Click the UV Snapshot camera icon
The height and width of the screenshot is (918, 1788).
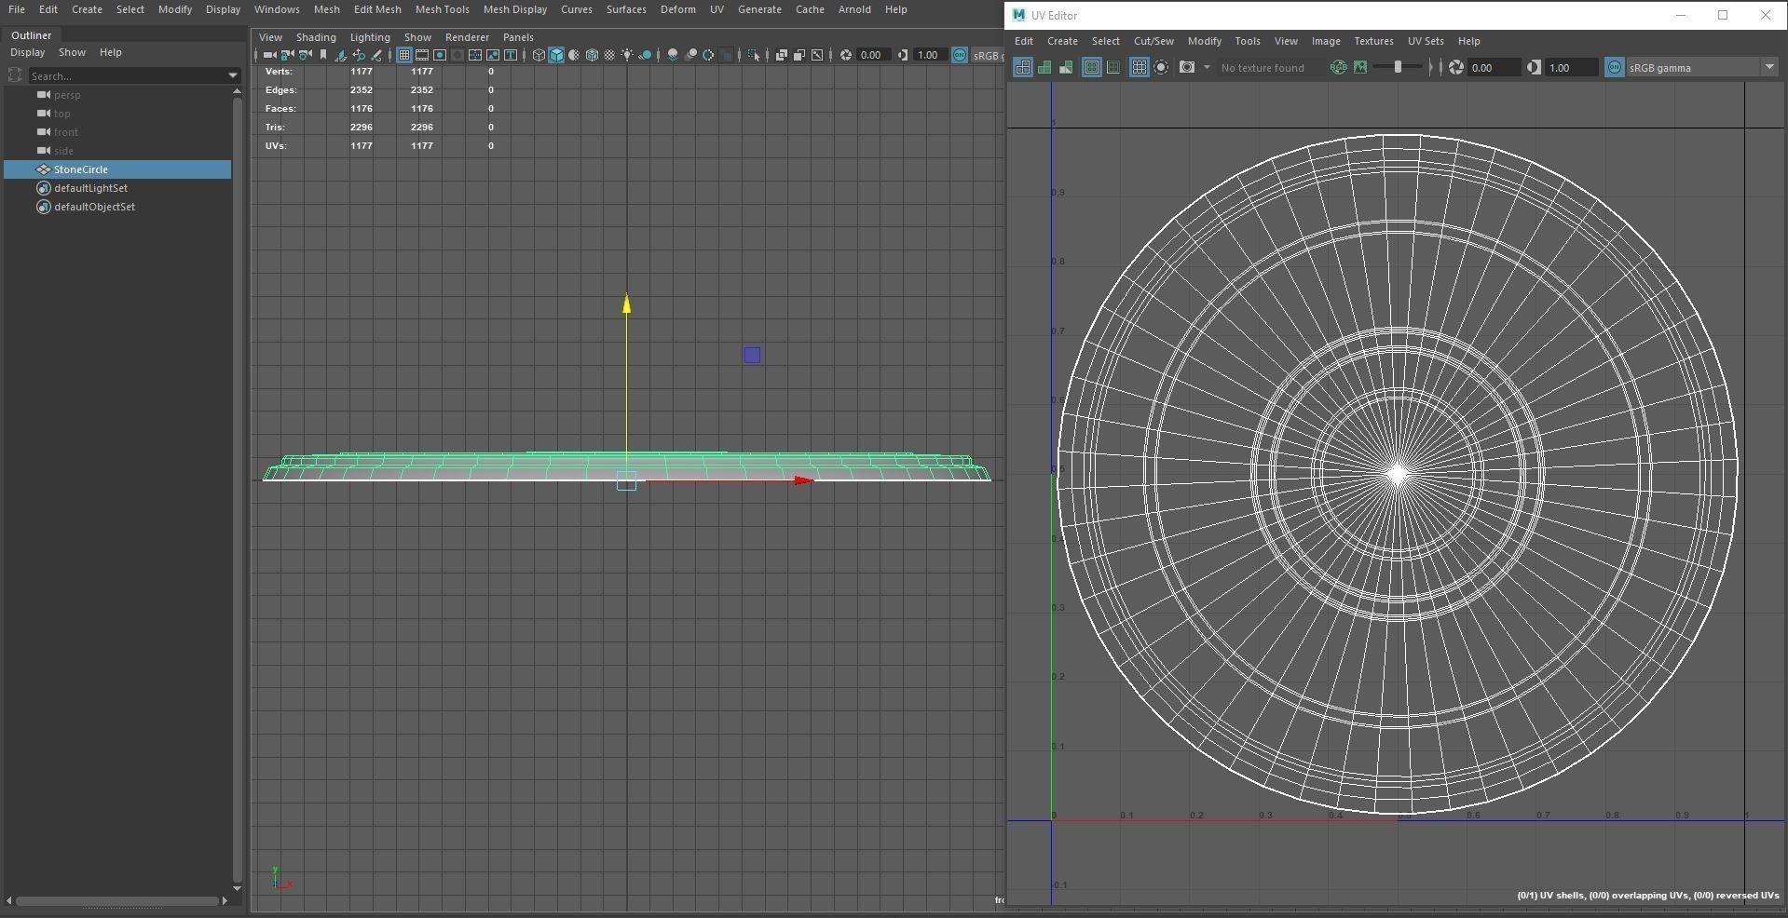click(1187, 67)
